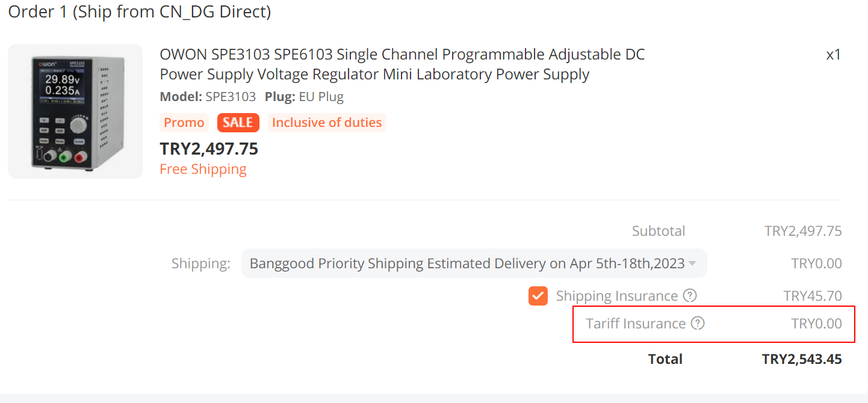The height and width of the screenshot is (403, 868).
Task: Click the red SALE badge
Action: point(238,123)
